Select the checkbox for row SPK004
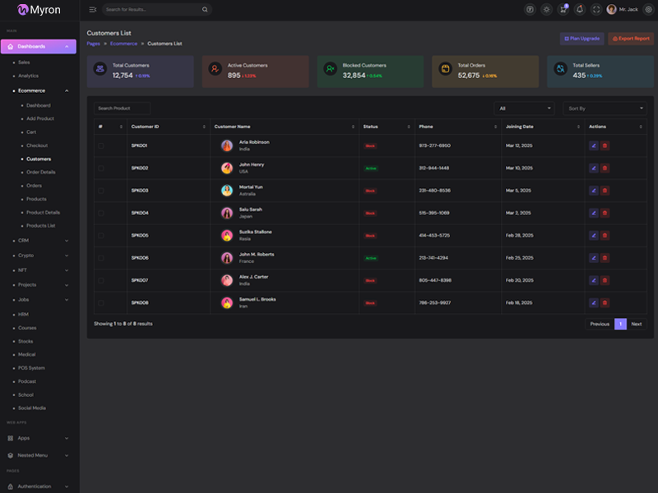 click(x=101, y=213)
